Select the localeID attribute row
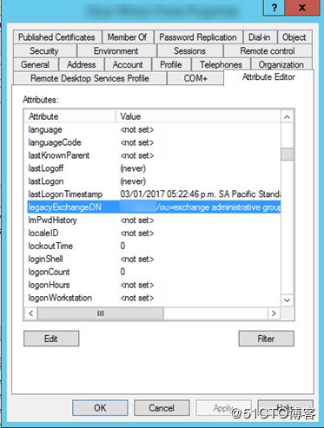Image resolution: width=324 pixels, height=428 pixels. pyautogui.click(x=153, y=233)
